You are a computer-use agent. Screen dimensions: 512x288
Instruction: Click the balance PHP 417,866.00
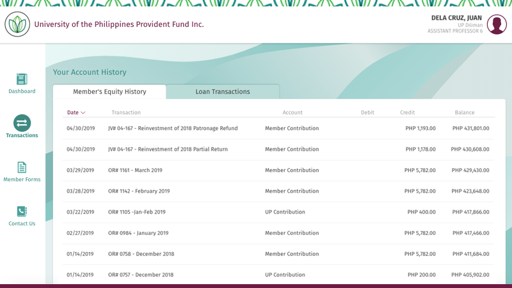tap(470, 212)
